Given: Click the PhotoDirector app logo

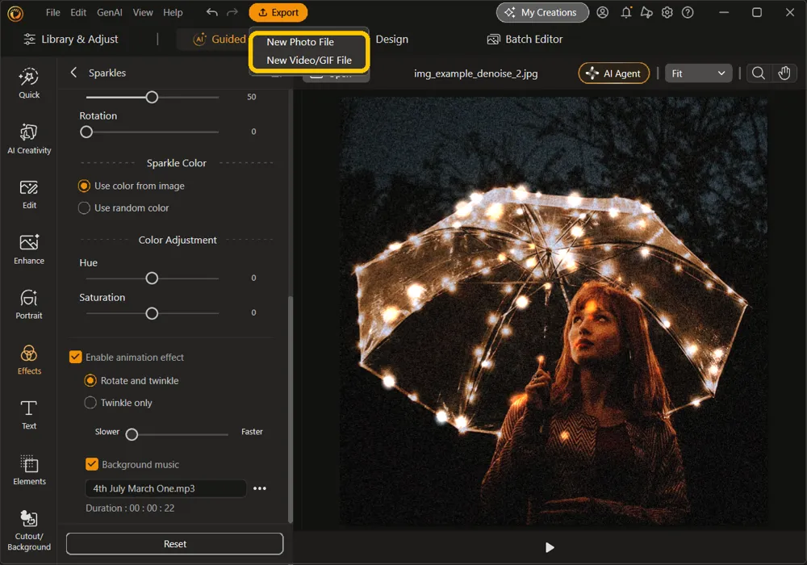Looking at the screenshot, I should [15, 14].
